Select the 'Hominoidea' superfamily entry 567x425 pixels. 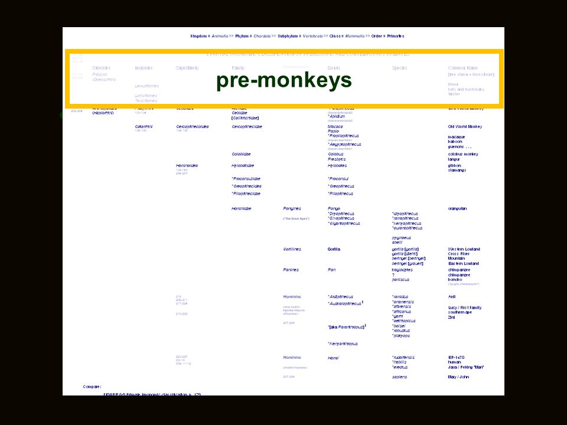tap(187, 165)
